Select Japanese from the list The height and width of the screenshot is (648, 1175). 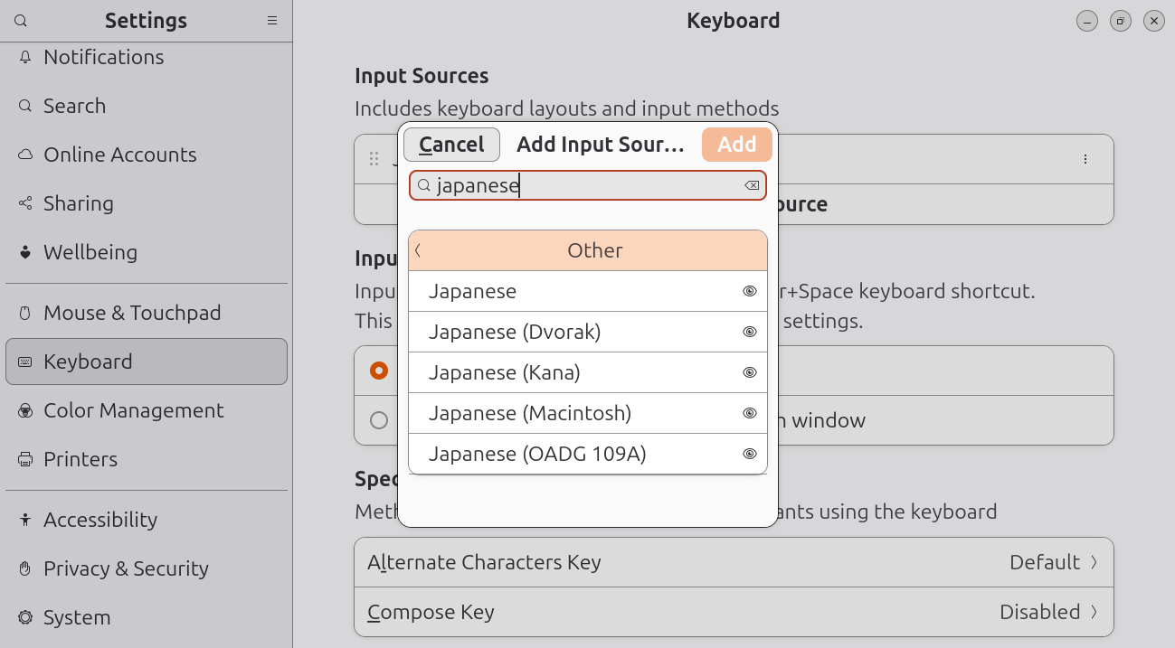588,291
